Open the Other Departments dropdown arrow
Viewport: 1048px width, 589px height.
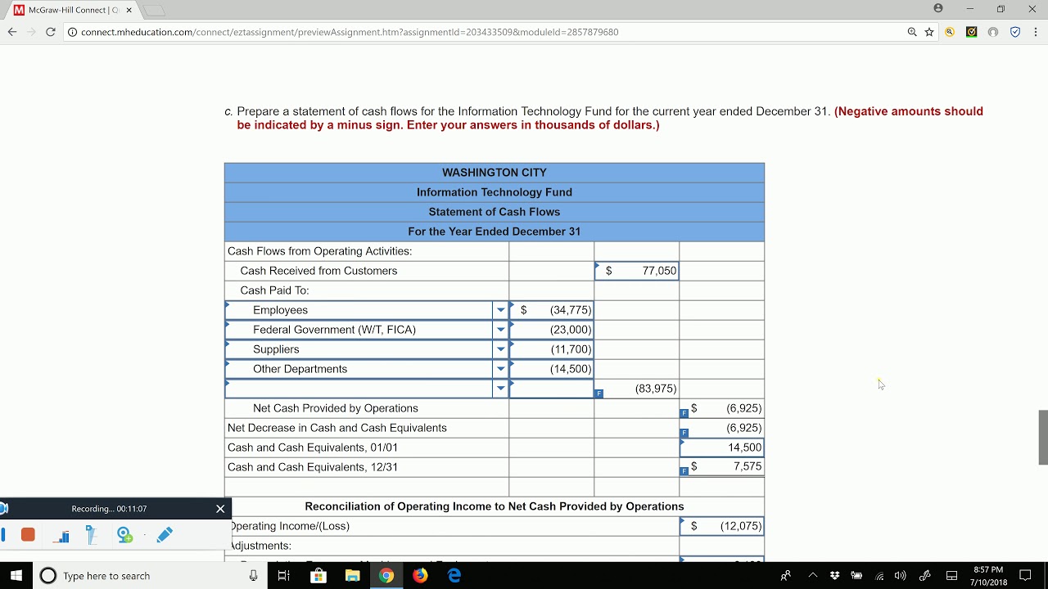[x=500, y=369]
